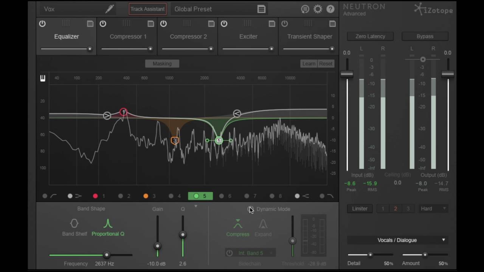This screenshot has height=272, width=484.
Task: Click the Limiter button
Action: click(360, 209)
